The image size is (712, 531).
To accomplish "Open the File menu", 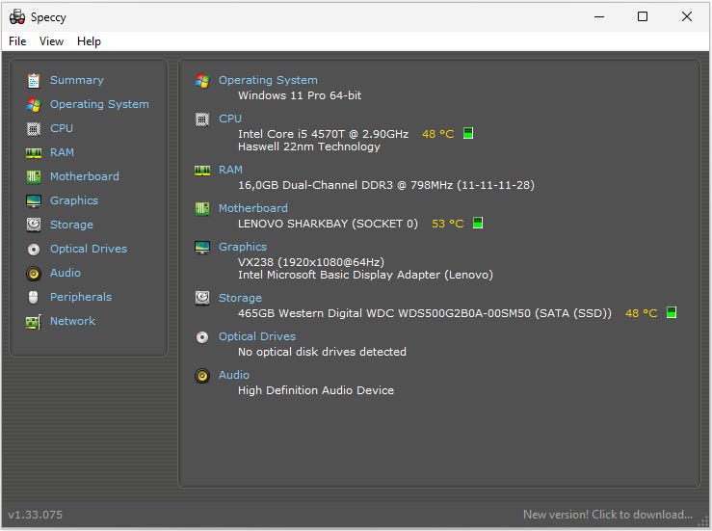I will click(x=17, y=41).
